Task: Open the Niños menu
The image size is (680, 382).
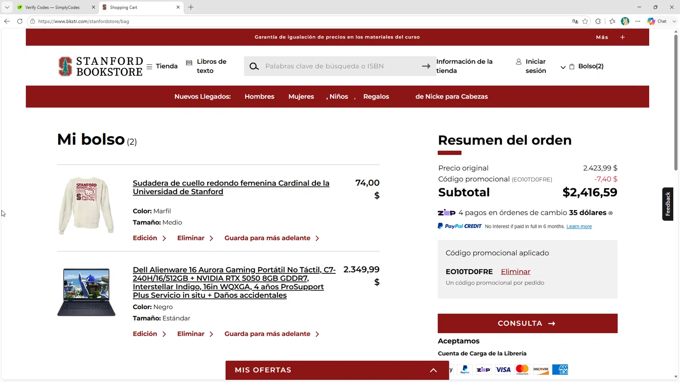Action: tap(339, 96)
